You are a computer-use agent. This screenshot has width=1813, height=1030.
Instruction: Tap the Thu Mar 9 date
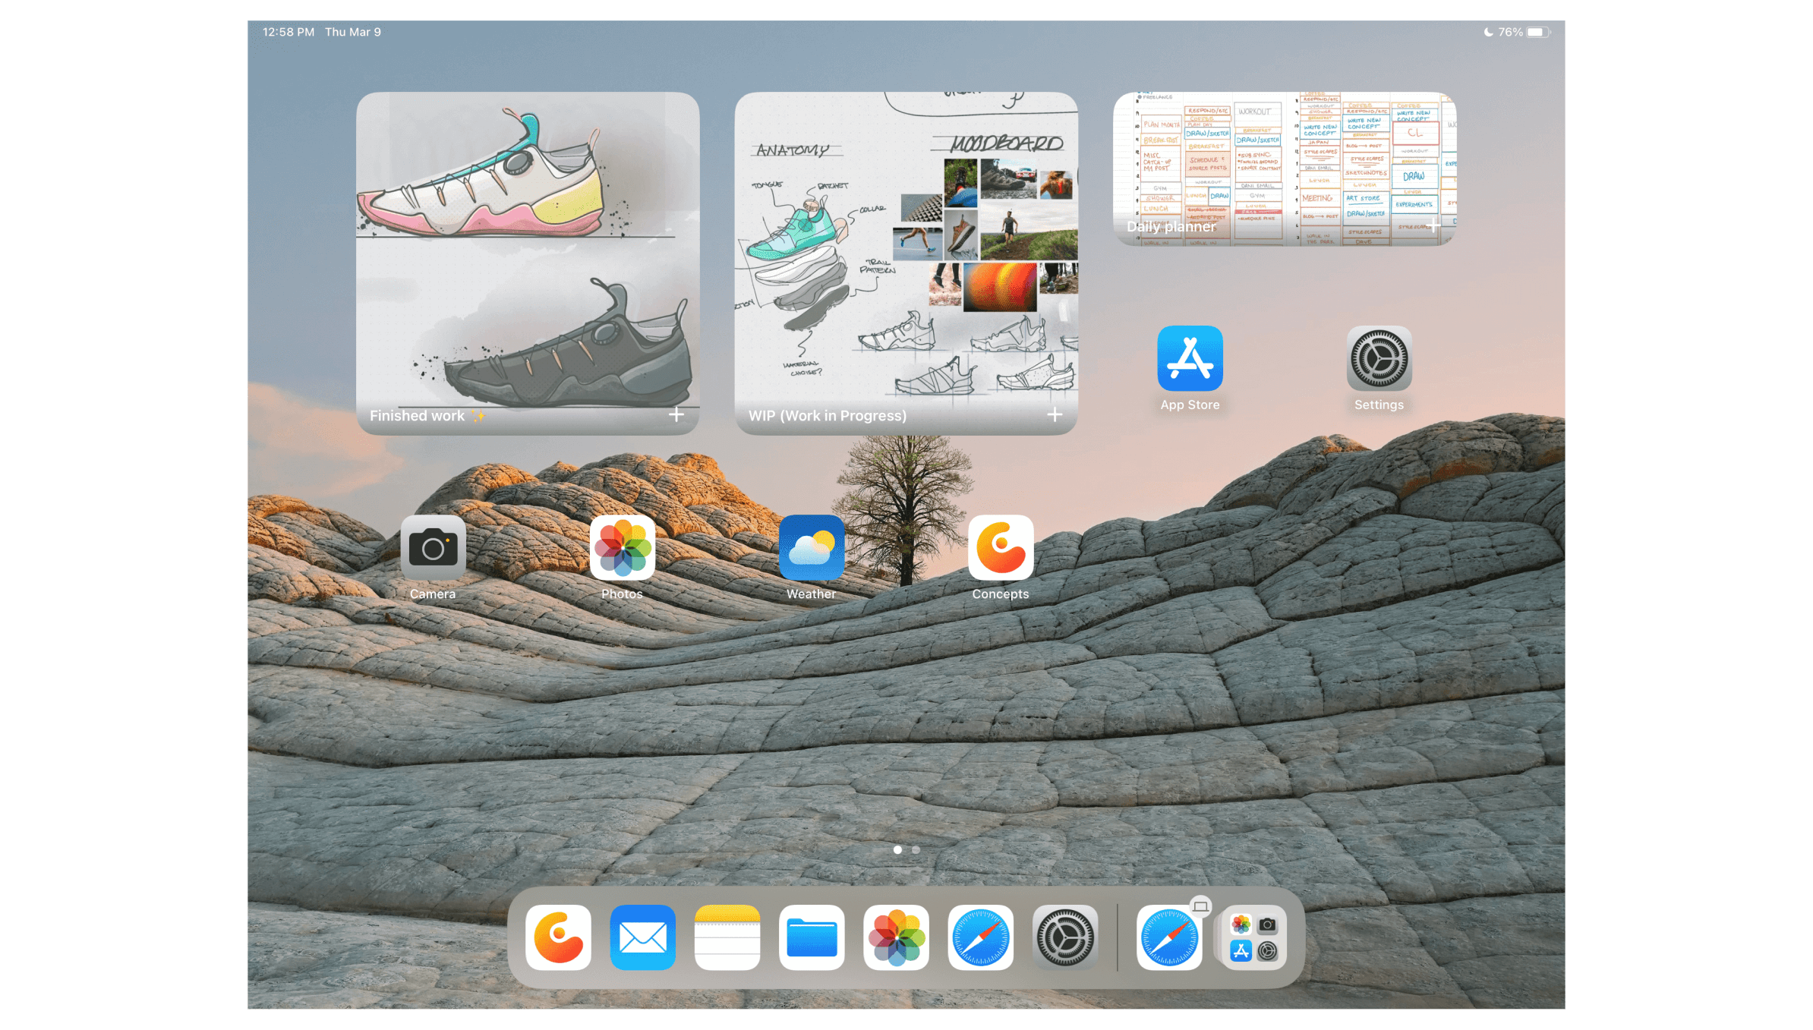(x=353, y=32)
